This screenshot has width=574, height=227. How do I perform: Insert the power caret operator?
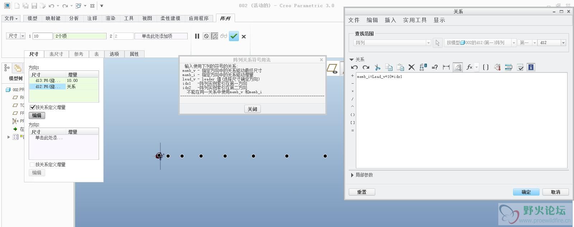tap(353, 107)
